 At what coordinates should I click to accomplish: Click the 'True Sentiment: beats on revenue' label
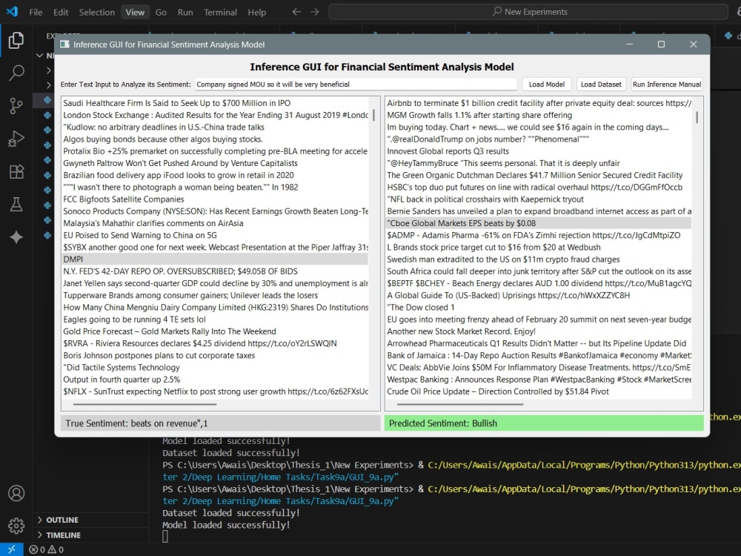tap(220, 423)
